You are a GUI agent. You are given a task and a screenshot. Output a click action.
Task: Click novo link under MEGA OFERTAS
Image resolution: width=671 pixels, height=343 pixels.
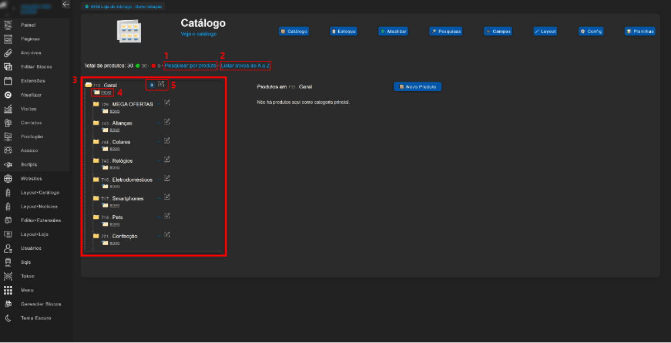pos(114,111)
